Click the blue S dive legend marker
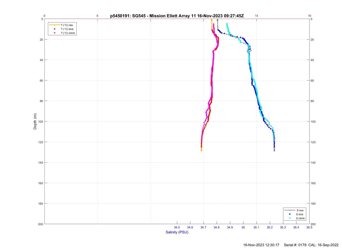 click(290, 214)
